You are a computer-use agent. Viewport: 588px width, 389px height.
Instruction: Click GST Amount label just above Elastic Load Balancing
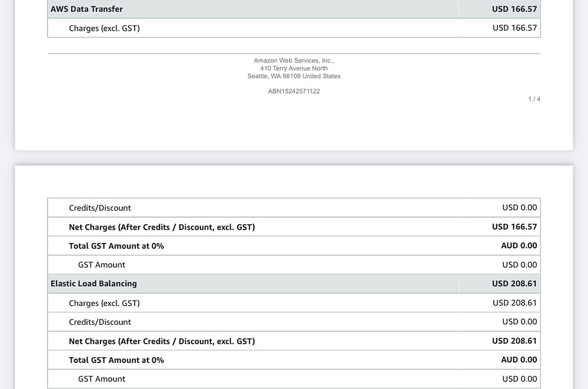(102, 265)
